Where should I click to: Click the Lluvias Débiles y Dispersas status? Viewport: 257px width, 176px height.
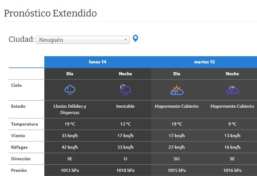[70, 109]
